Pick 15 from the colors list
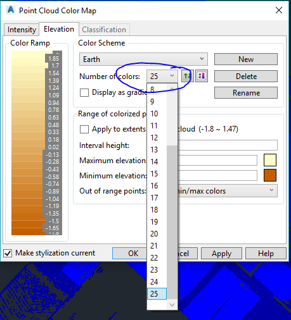Viewport: 291px width, 320px height. [x=157, y=174]
